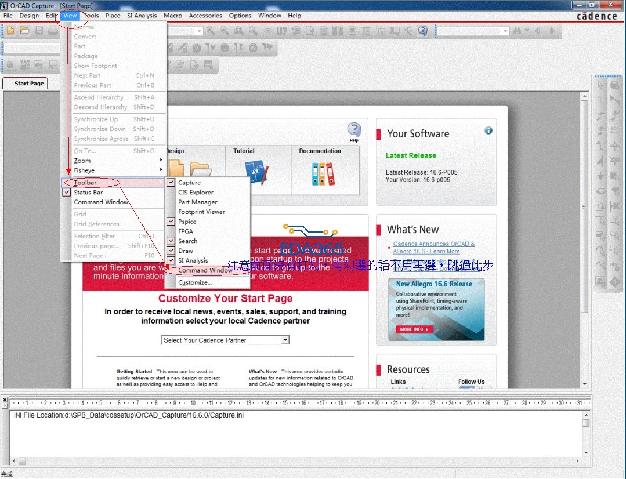Click the command window horizontal scrollbar thumb
Viewport: 626px width, 479px height.
point(22,461)
